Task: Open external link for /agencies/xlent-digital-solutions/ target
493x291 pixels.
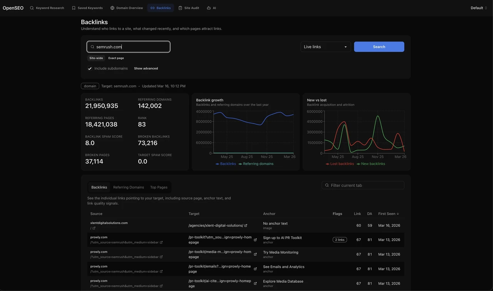Action: point(246,226)
